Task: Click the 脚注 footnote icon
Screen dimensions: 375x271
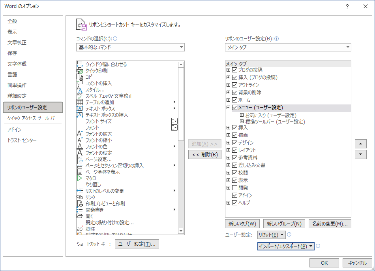Action: pos(80,229)
